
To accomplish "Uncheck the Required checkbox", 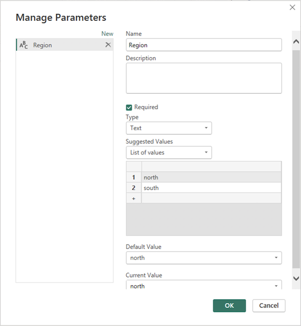I will (x=129, y=107).
